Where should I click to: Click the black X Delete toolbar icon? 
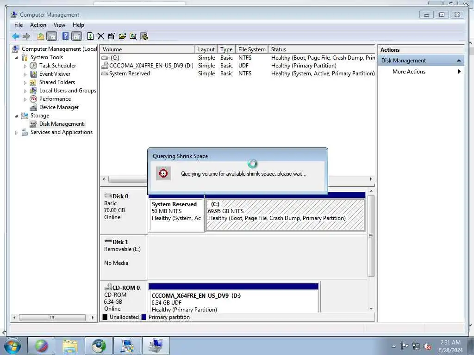point(100,37)
